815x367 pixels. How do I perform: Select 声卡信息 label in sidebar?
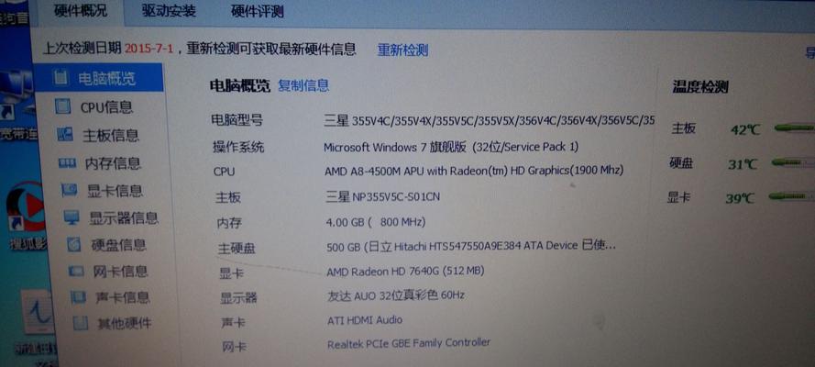(123, 297)
